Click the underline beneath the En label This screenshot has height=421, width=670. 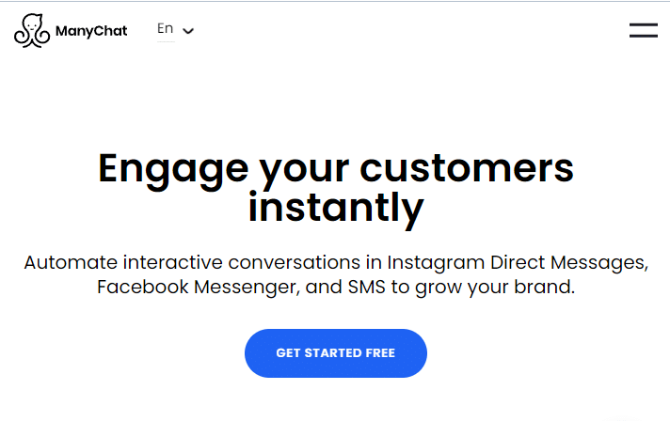166,41
